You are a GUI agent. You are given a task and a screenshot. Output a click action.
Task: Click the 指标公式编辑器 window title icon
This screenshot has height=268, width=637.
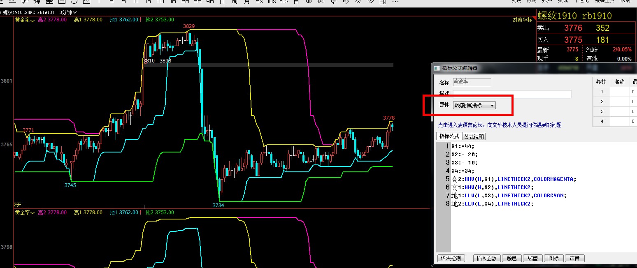(x=436, y=68)
